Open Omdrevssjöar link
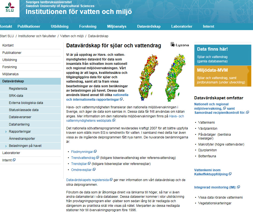 point(81,170)
